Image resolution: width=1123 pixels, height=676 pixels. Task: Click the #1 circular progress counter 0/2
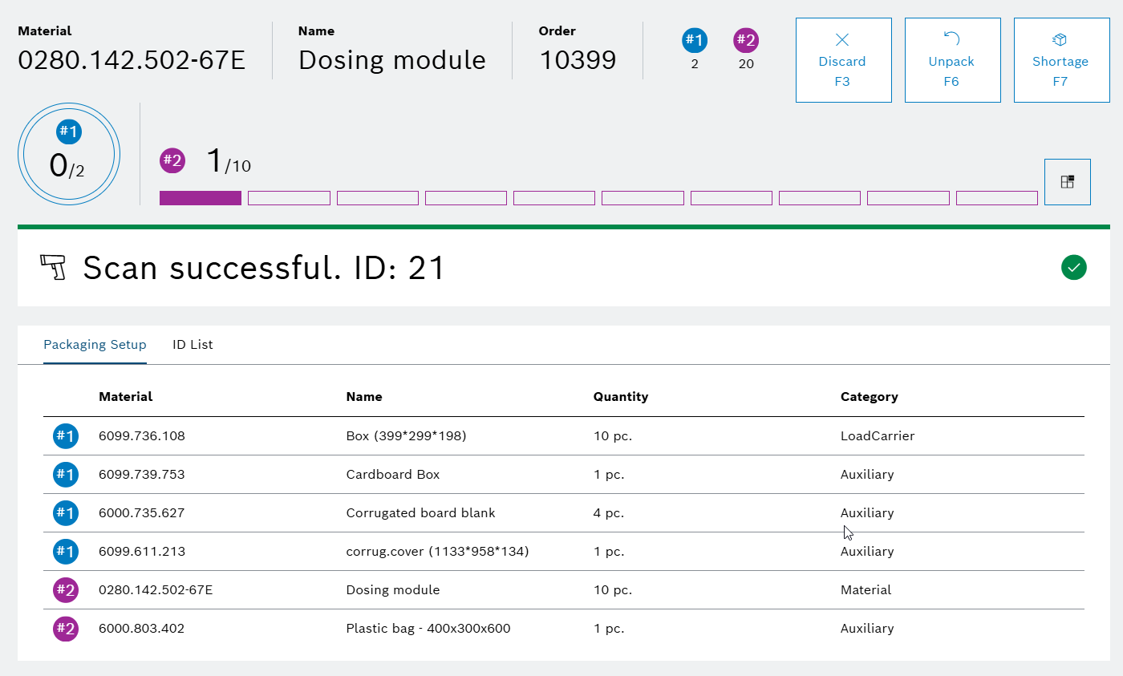point(69,154)
